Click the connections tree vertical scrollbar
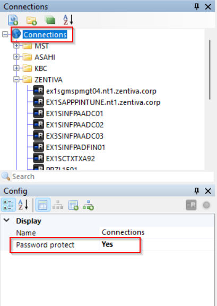 pos(210,69)
